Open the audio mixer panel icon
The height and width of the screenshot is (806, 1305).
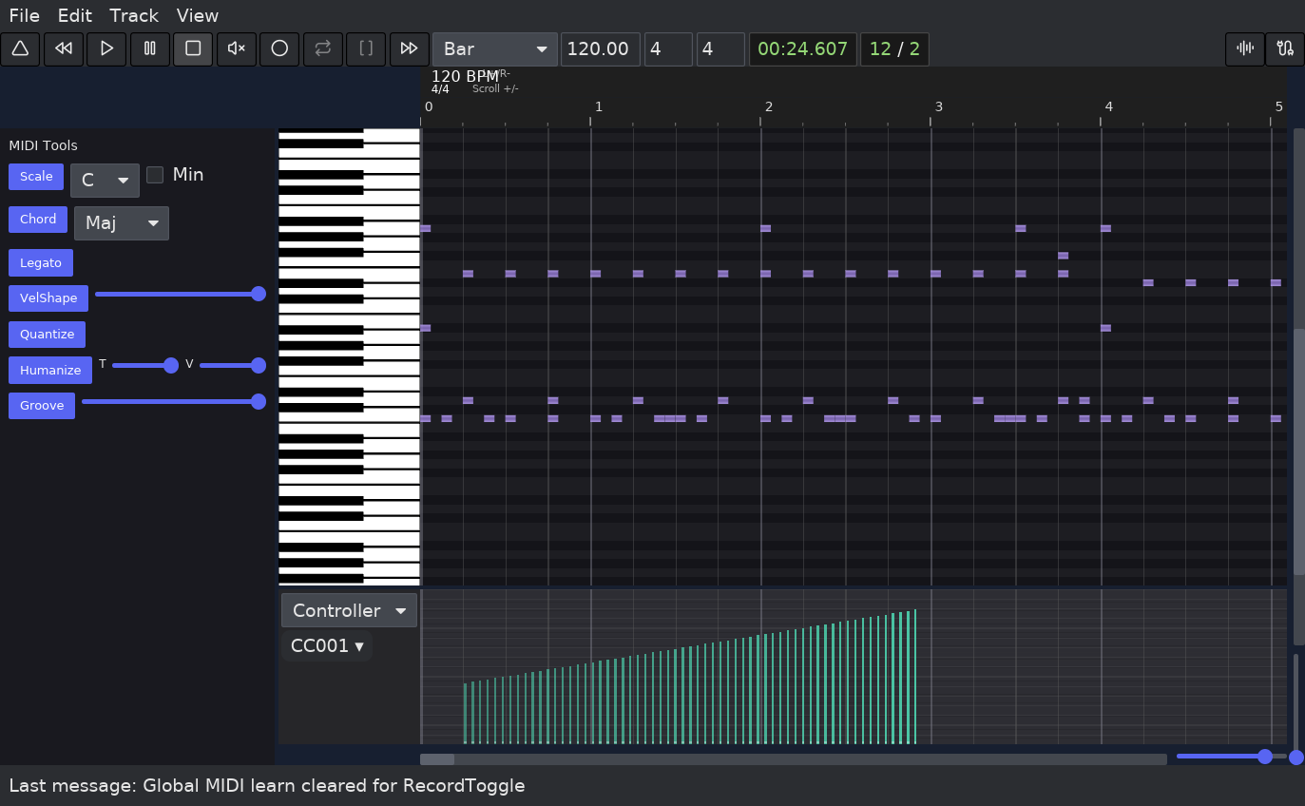click(x=1245, y=48)
